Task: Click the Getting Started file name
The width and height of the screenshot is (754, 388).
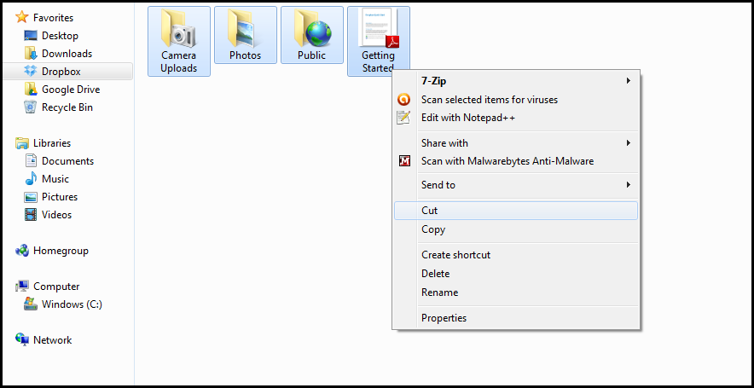Action: 378,61
